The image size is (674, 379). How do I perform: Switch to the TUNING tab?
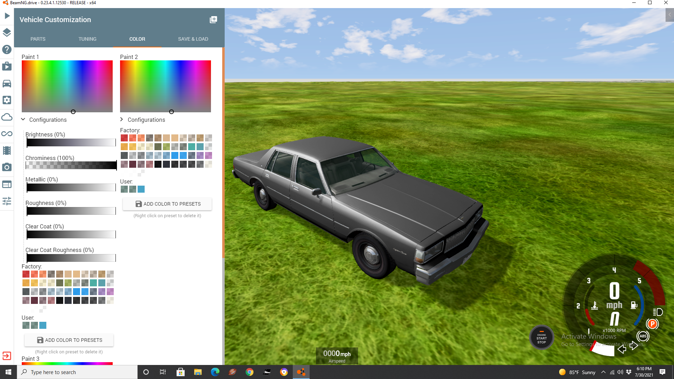(87, 39)
